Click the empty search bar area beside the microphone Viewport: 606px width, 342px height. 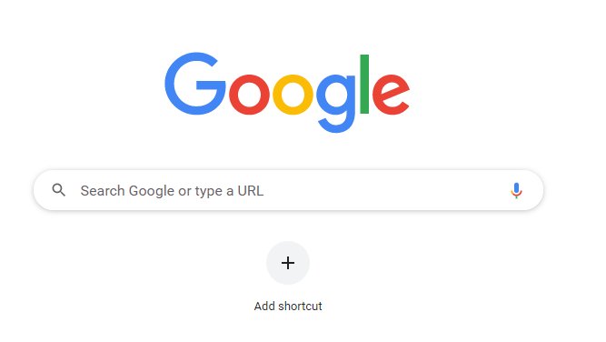(x=386, y=190)
